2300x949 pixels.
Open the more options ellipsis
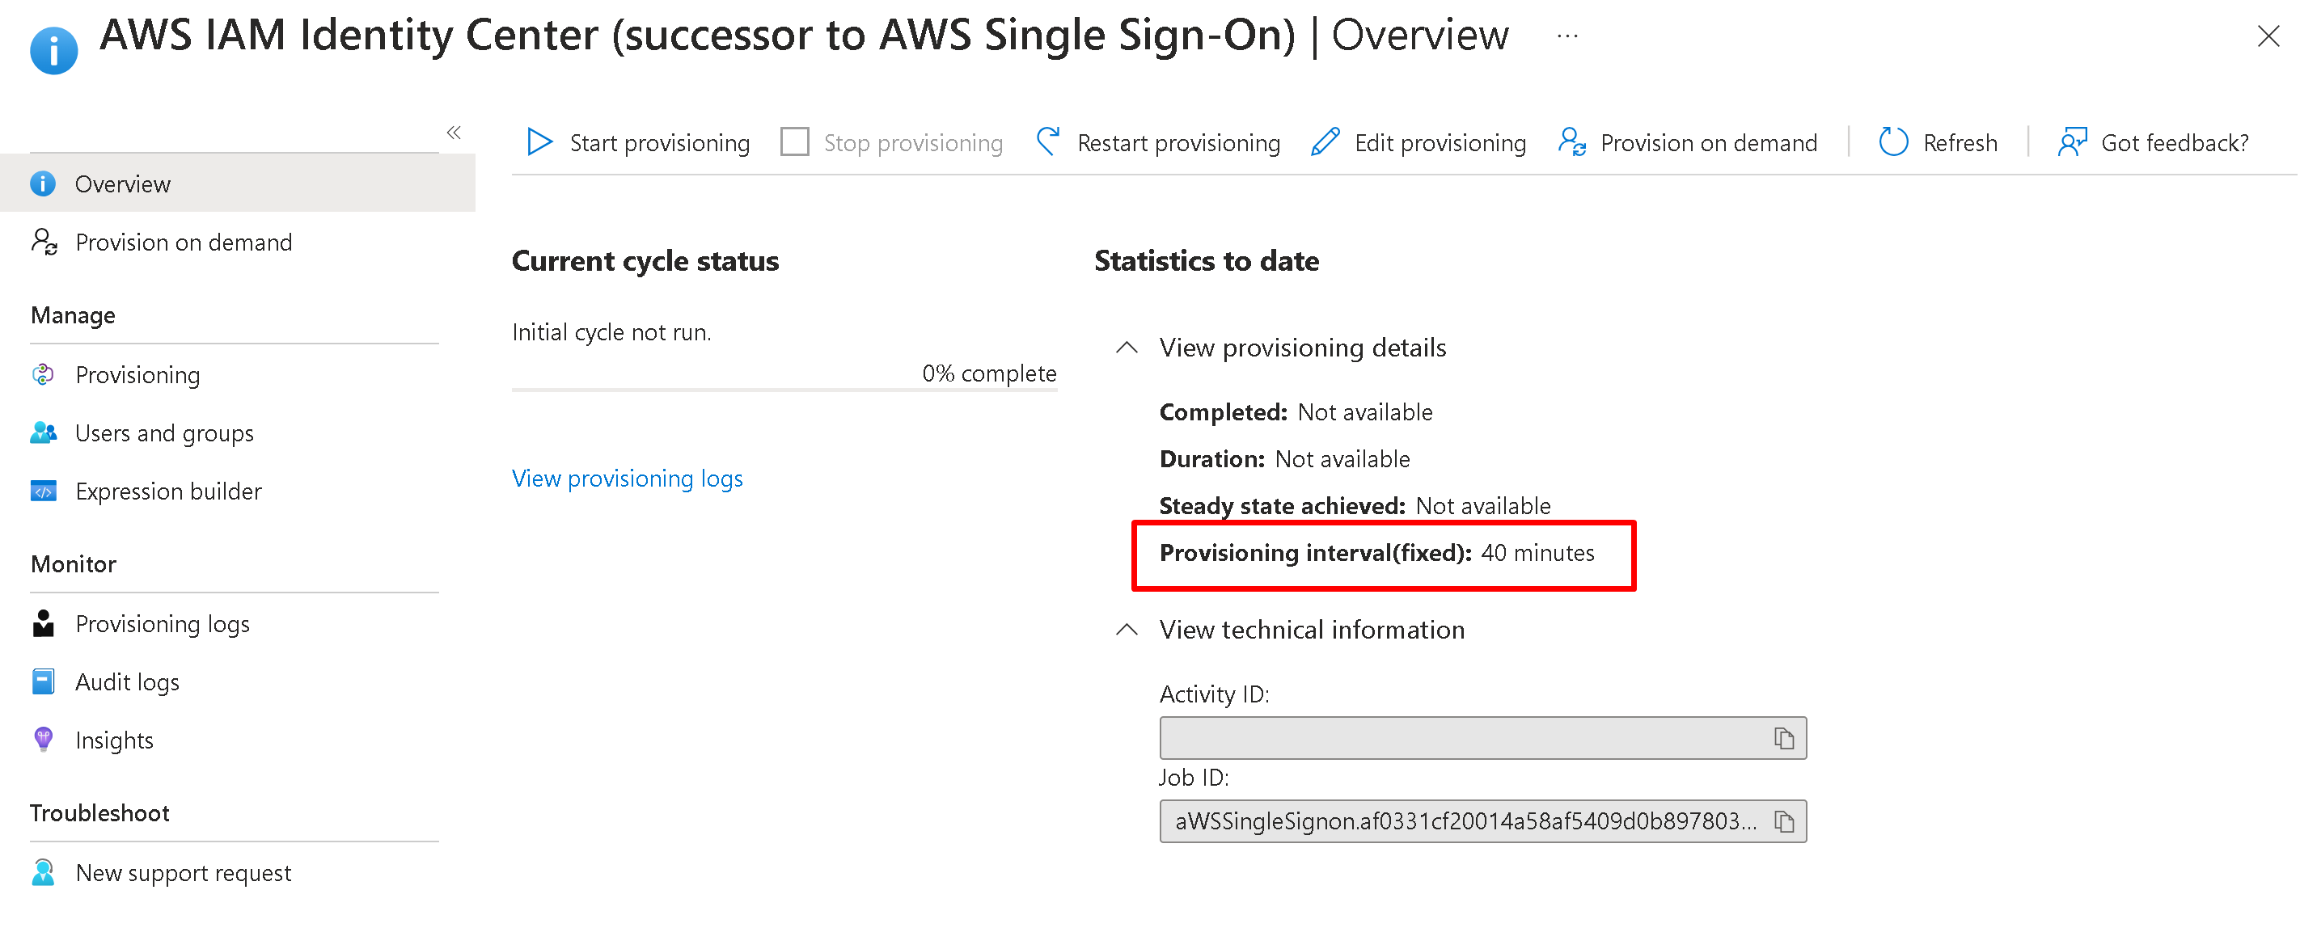pos(1567,36)
